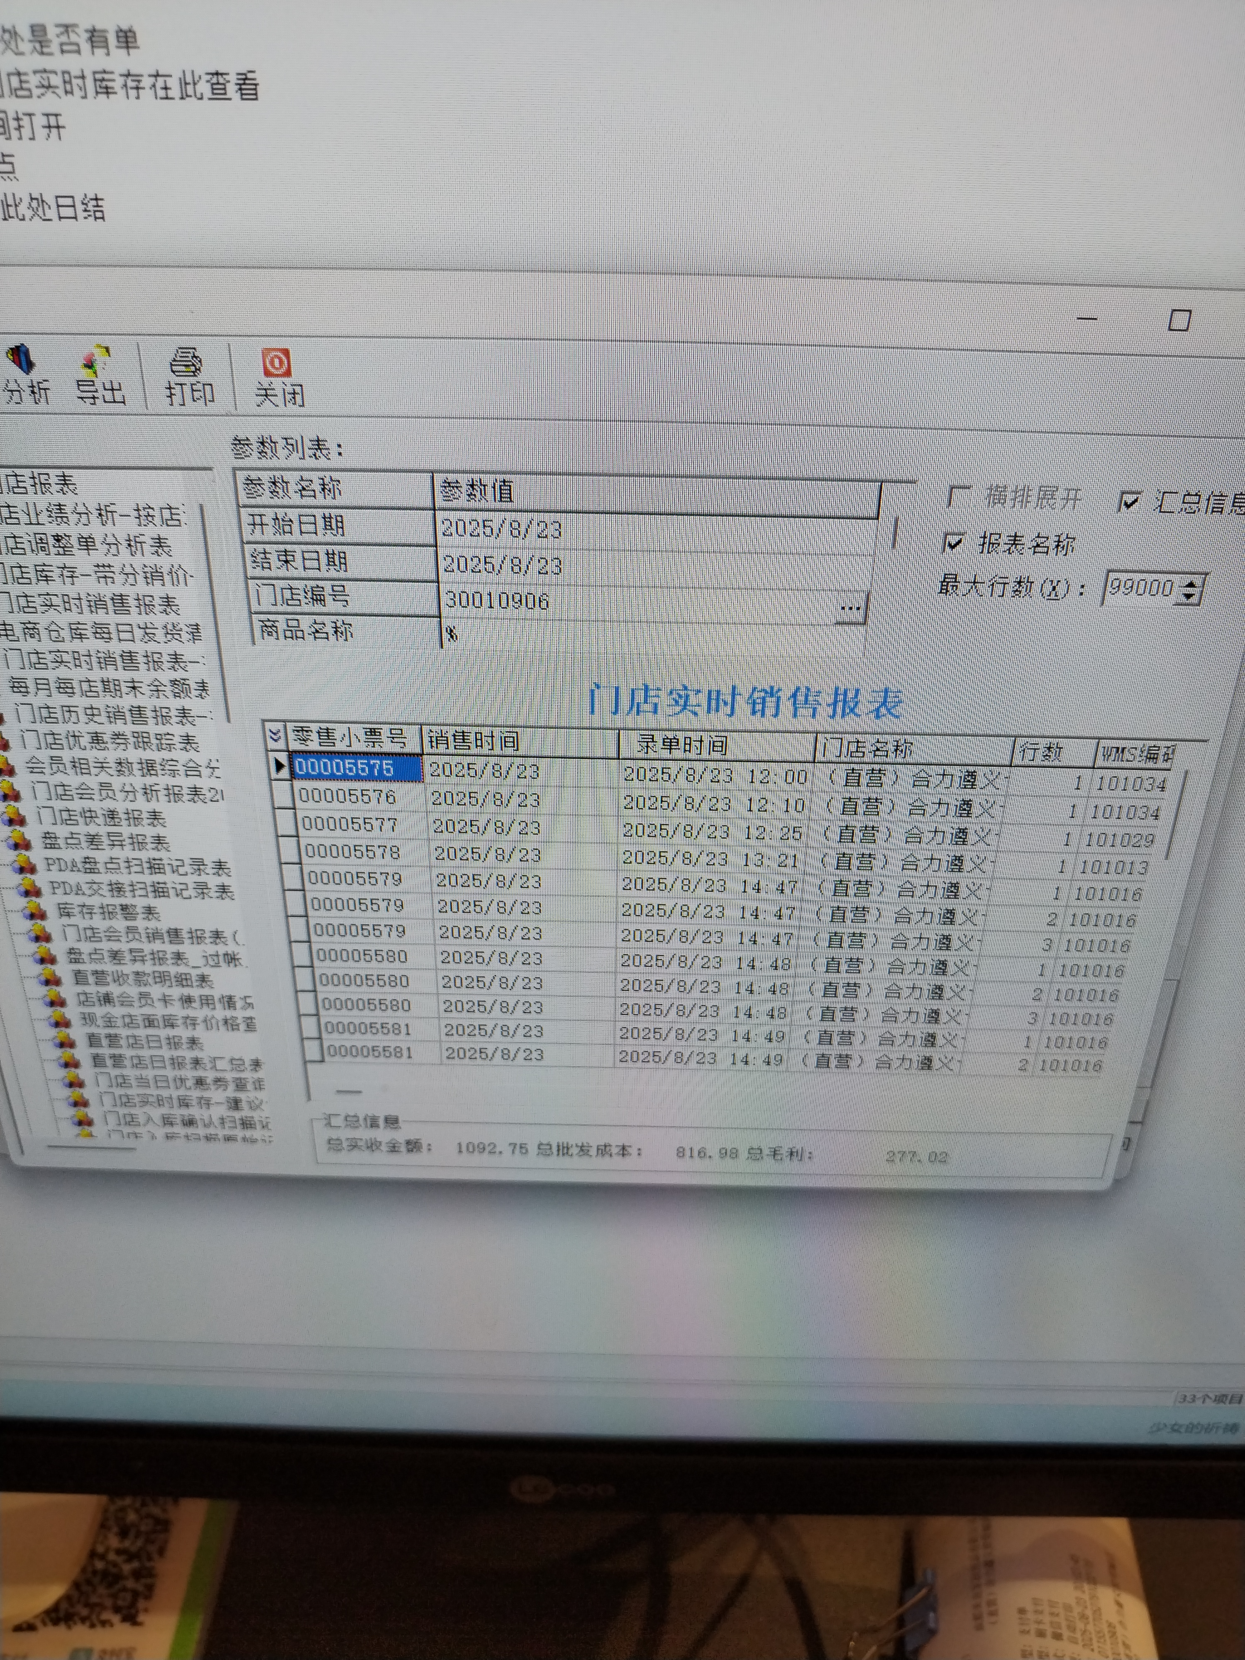Click the 零售小票号 column header

coord(350,738)
